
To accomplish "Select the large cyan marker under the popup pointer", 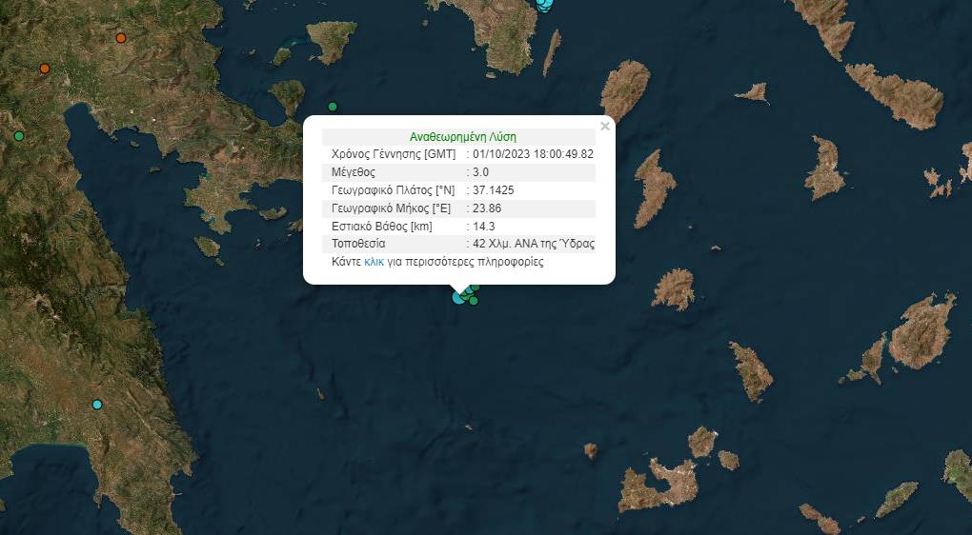I will [x=459, y=297].
